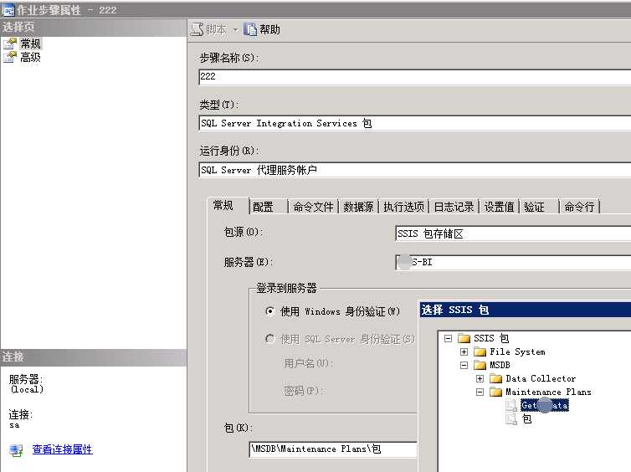This screenshot has width=631, height=472.
Task: Select the MSDB tree label
Action: pos(500,365)
